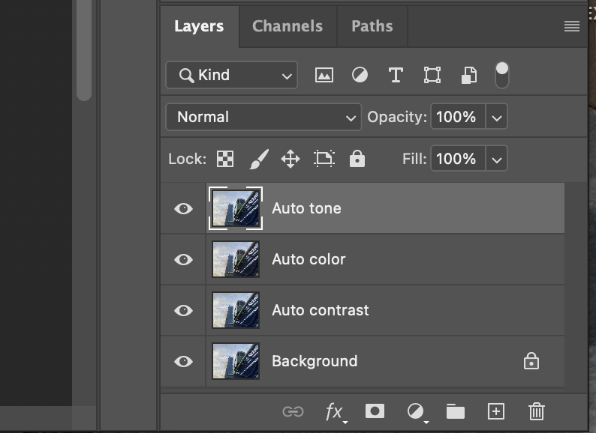Click the Fill 100% value field
Screen dimensions: 596x433
pos(458,159)
